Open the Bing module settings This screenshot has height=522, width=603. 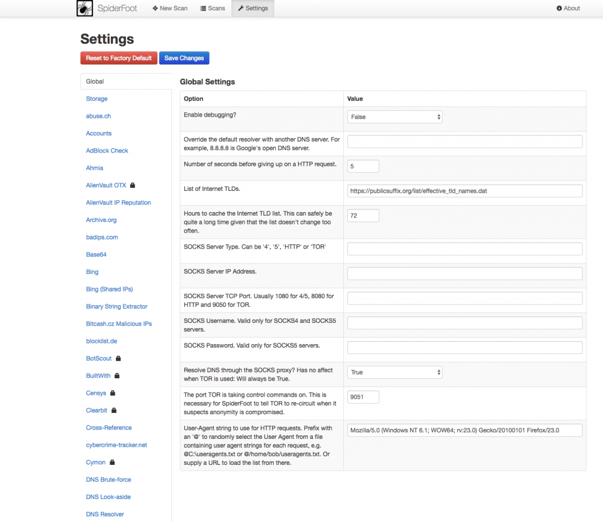pos(92,272)
